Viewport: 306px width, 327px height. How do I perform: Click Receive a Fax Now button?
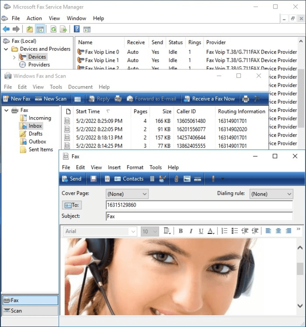click(209, 99)
